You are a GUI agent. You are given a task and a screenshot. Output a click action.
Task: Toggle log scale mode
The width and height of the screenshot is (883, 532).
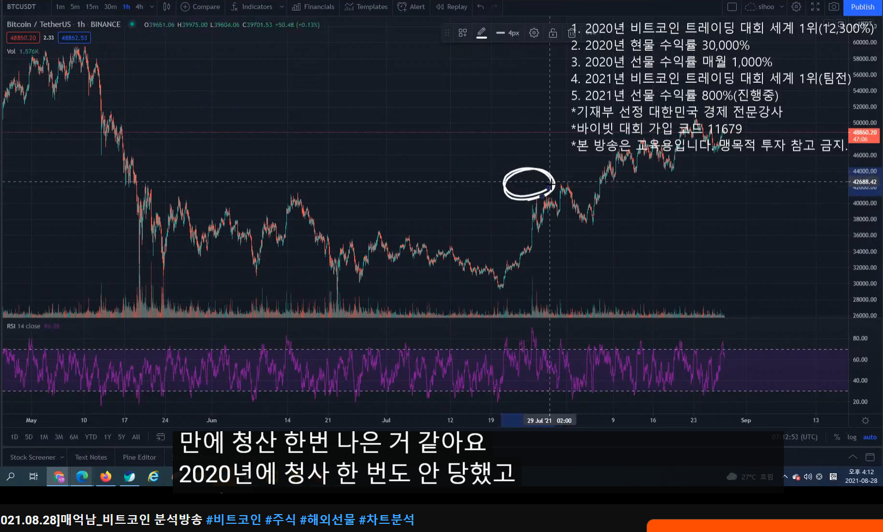[852, 437]
